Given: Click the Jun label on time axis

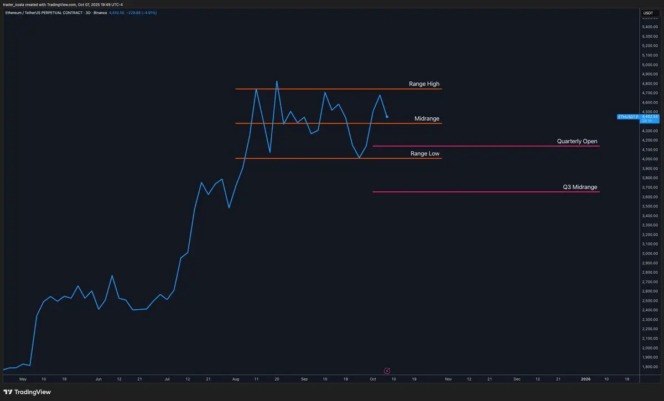Looking at the screenshot, I should coord(98,379).
